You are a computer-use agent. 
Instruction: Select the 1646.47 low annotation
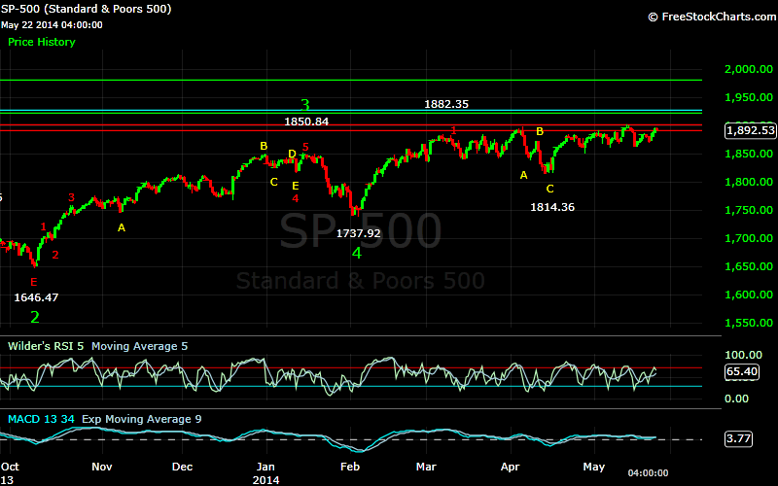click(x=36, y=297)
